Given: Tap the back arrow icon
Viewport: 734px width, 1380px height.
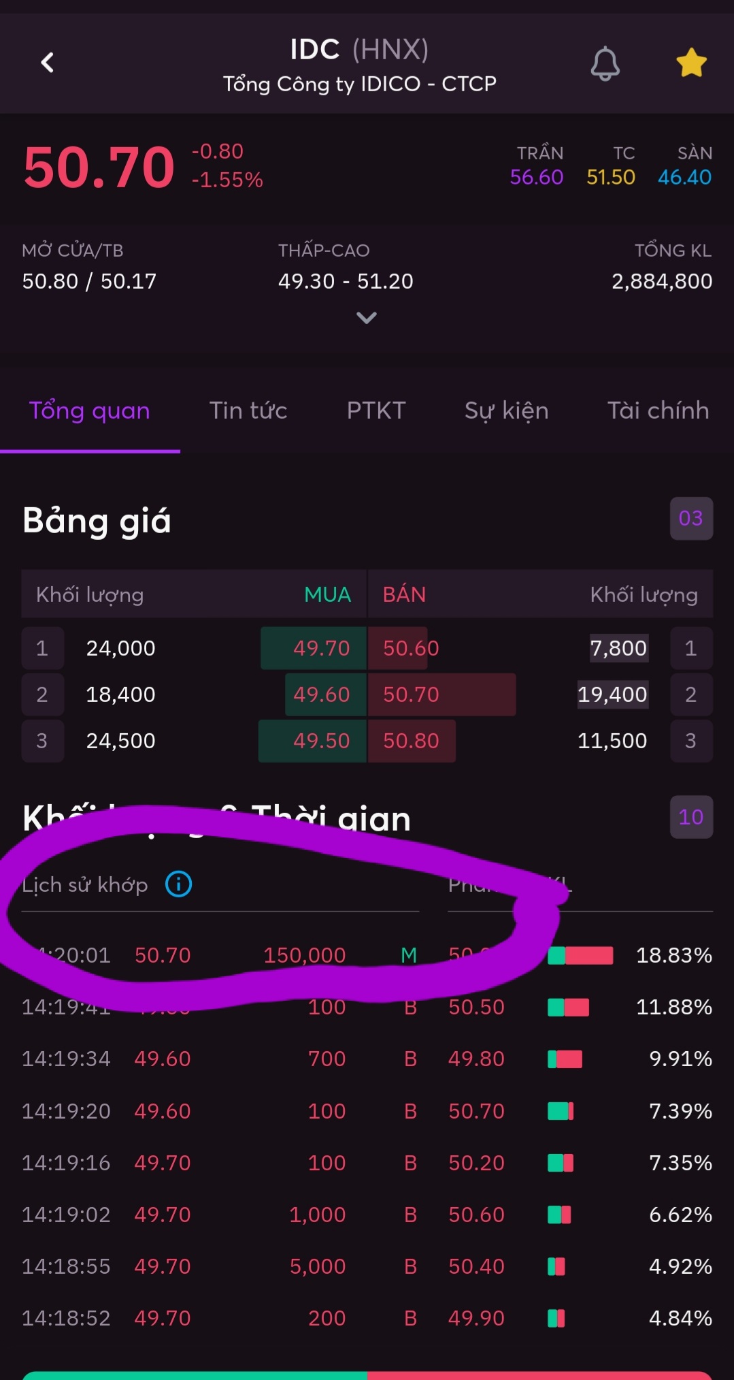Looking at the screenshot, I should (47, 63).
